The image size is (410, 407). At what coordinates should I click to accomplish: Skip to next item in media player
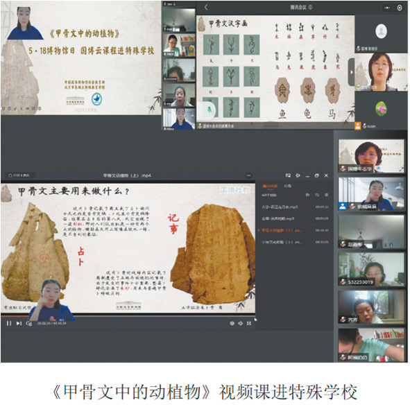[19, 323]
